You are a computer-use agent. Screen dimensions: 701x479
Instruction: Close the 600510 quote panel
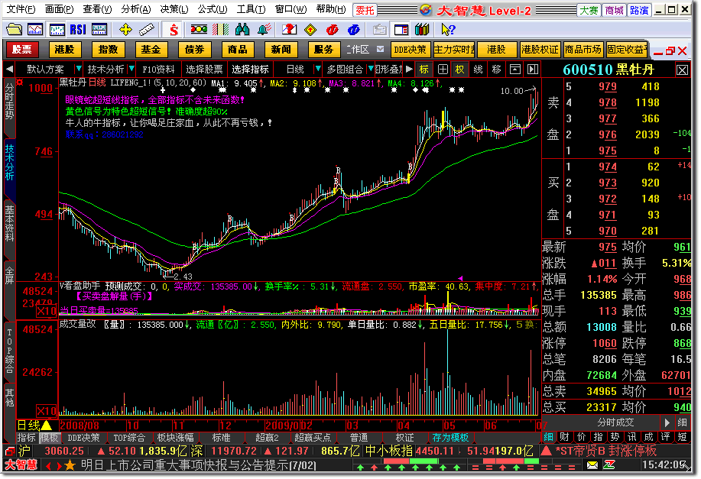682,70
